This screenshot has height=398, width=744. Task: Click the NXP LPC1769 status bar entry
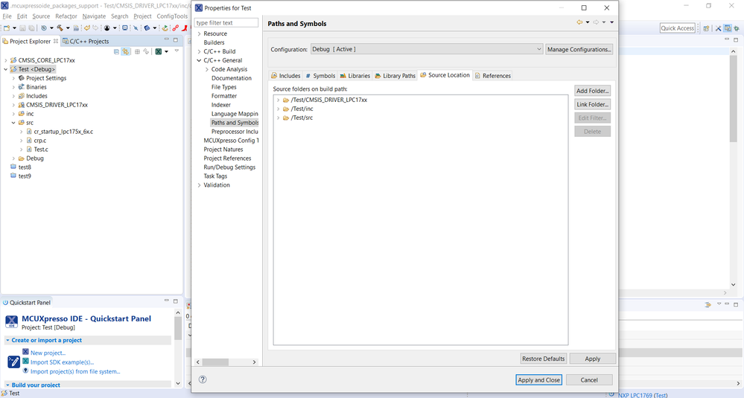(643, 395)
